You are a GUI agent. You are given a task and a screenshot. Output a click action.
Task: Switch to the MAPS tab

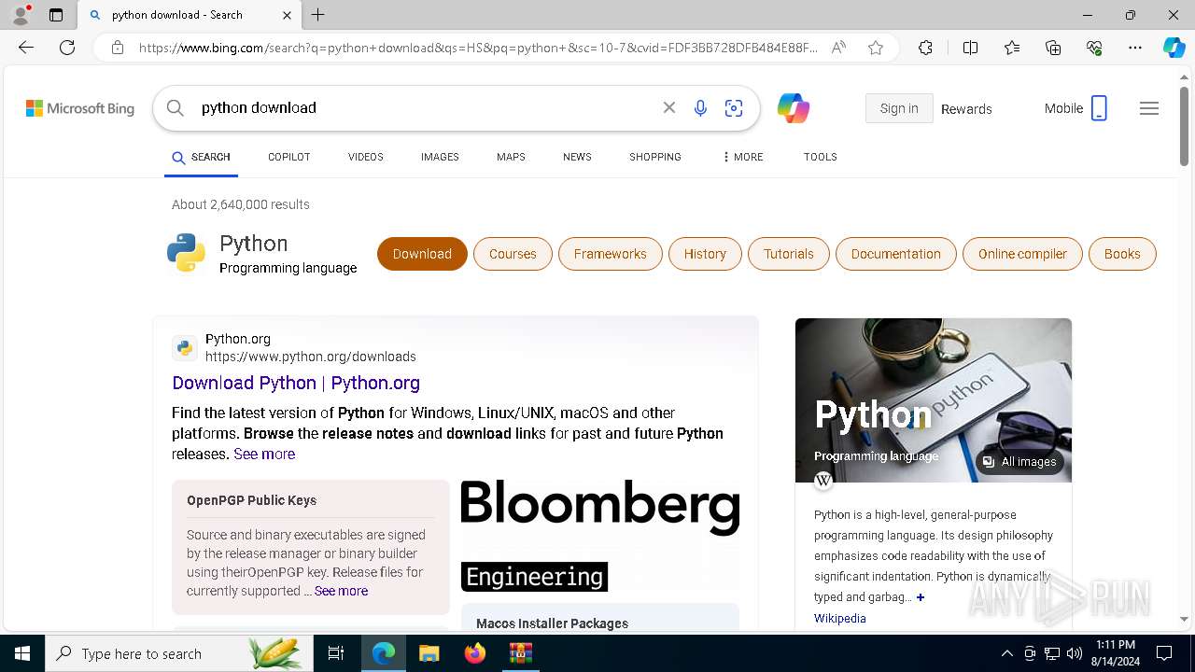click(x=511, y=157)
